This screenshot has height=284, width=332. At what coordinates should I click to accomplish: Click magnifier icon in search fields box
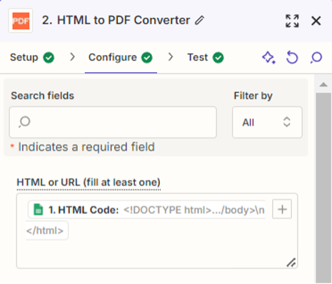[24, 122]
